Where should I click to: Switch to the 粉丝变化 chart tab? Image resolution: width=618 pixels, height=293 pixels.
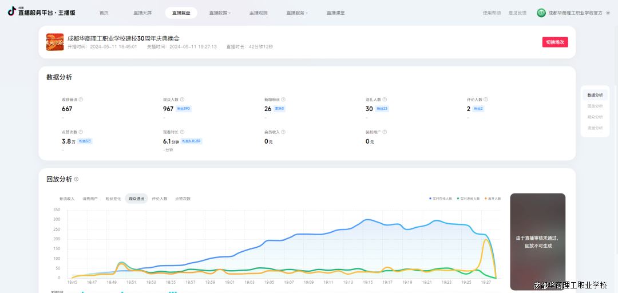click(x=113, y=199)
